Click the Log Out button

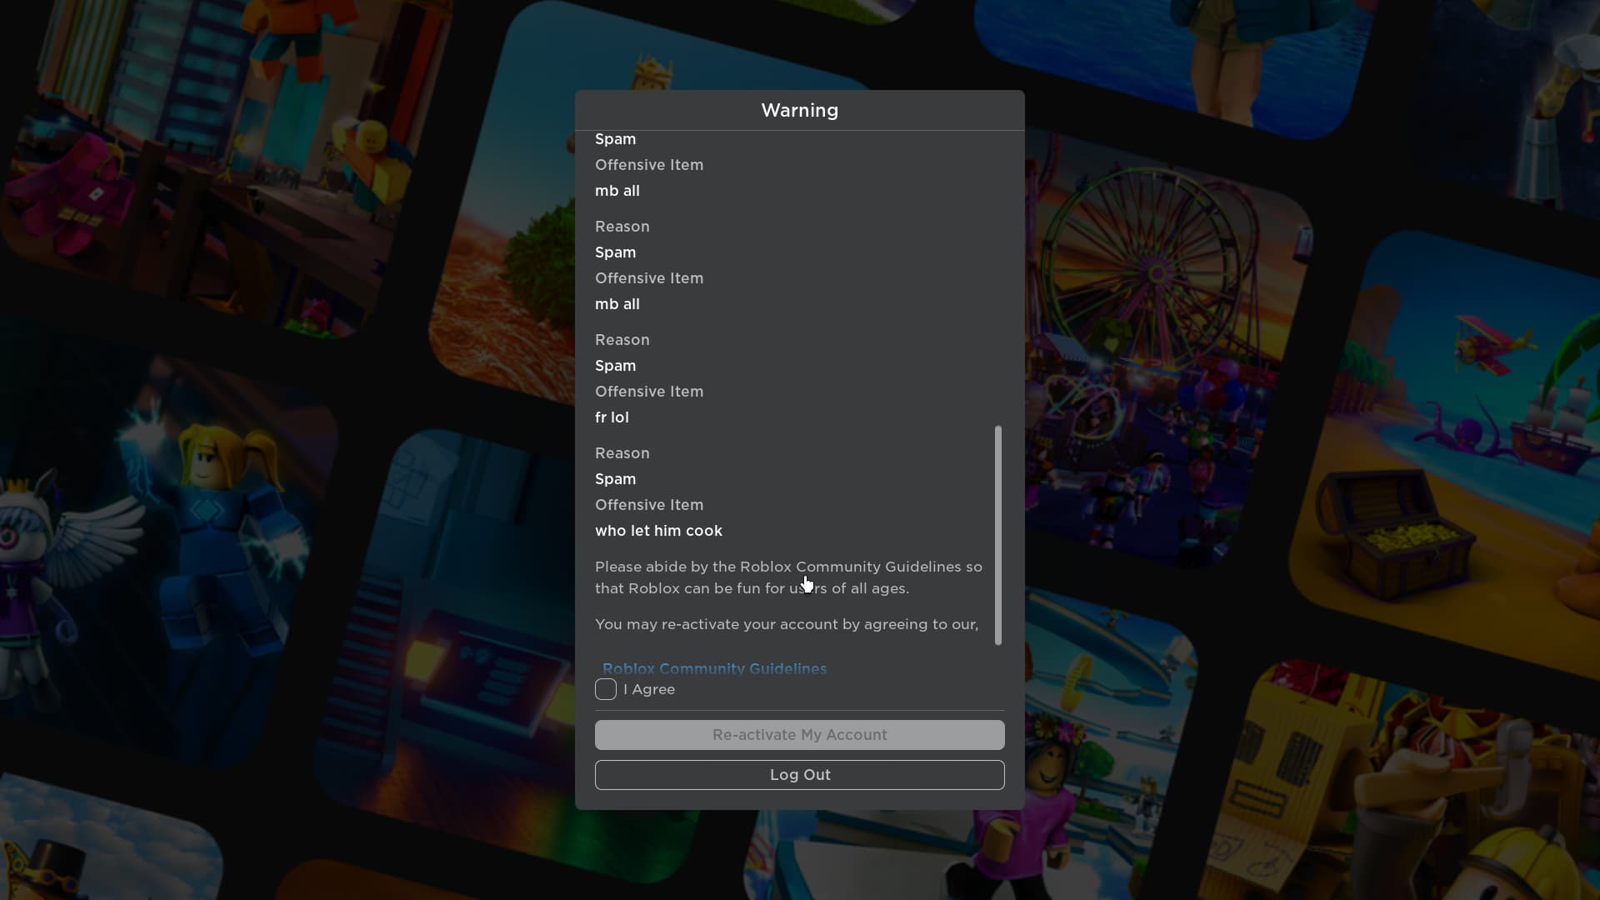[800, 775]
